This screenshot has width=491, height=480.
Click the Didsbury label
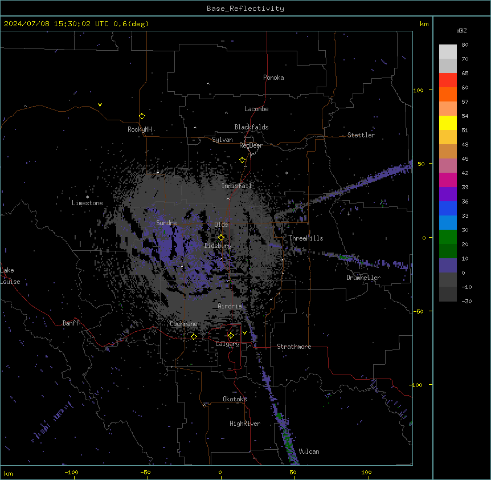[x=218, y=246]
